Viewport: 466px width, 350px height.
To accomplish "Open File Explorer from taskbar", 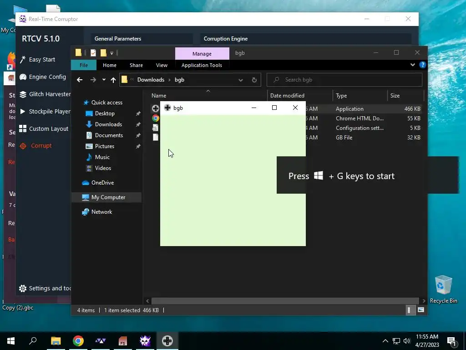I will pos(56,341).
